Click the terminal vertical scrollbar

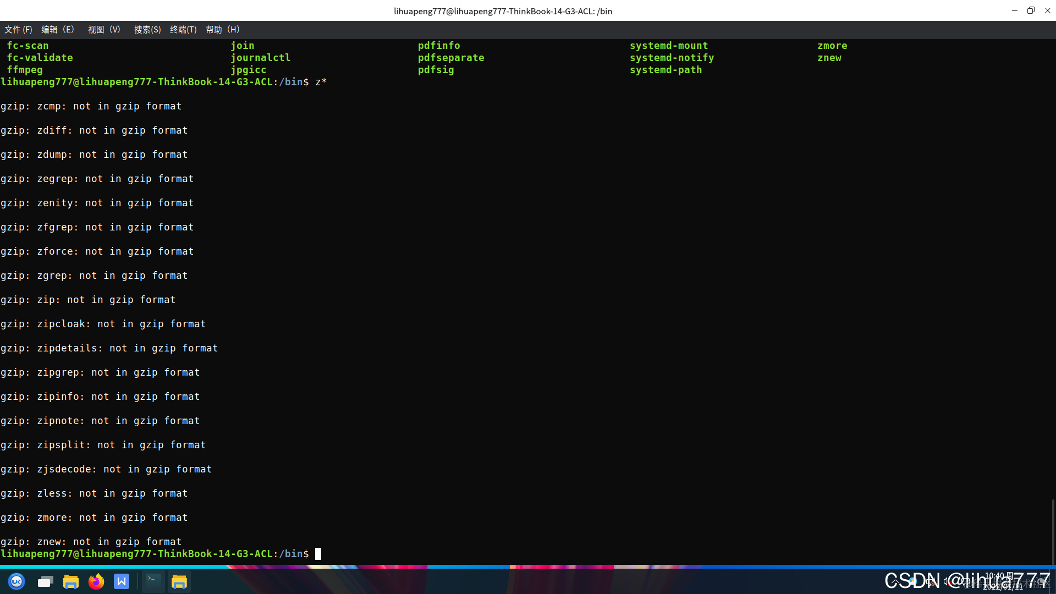tap(1053, 531)
